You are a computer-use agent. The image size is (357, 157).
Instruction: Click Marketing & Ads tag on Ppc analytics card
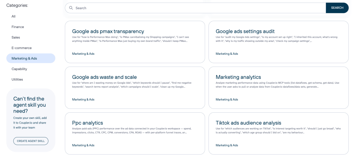83,145
